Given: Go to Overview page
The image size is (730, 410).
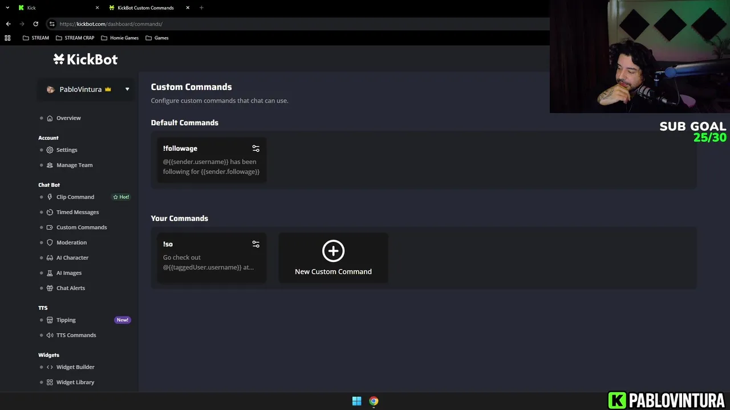Looking at the screenshot, I should [x=68, y=118].
